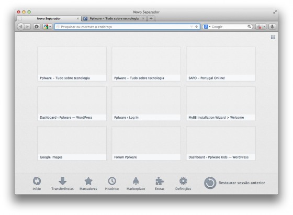Click the red-crossed extension toolbar icon
This screenshot has height=215, width=293.
pyautogui.click(x=259, y=27)
